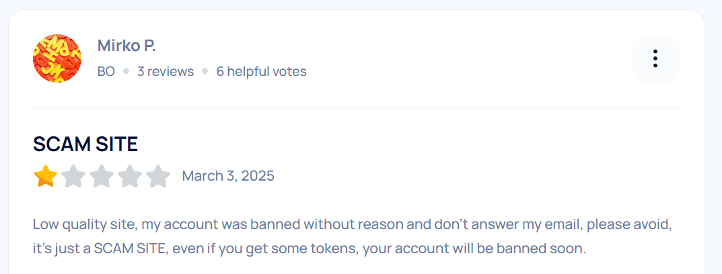Click the review date March 3, 2025
This screenshot has width=722, height=274.
228,176
